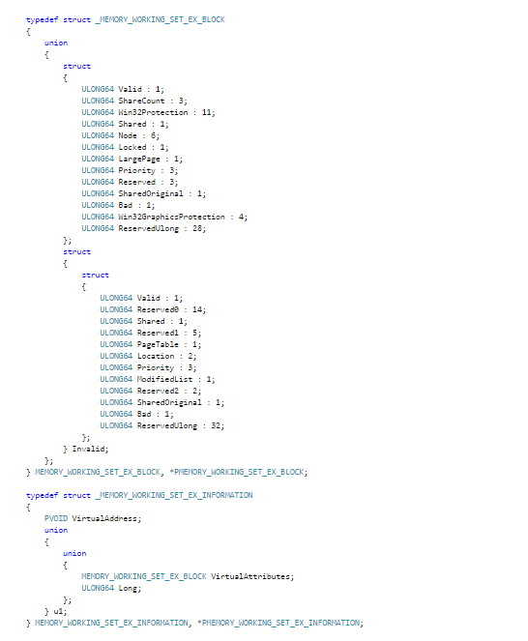
Task: Place cursor on ShareCount bitfield line
Action: point(134,101)
